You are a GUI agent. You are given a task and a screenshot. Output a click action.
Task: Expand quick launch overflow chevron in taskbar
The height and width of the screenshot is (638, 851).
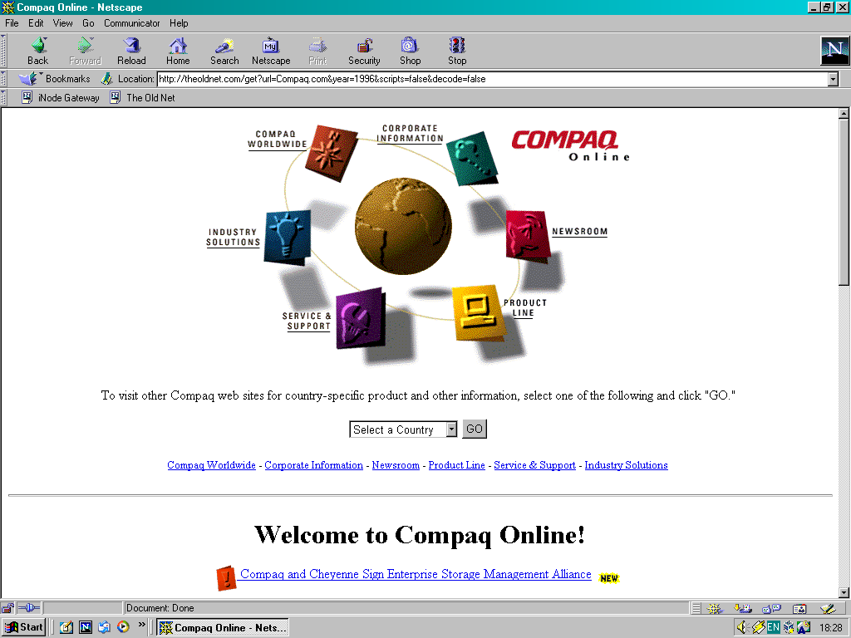pos(141,625)
